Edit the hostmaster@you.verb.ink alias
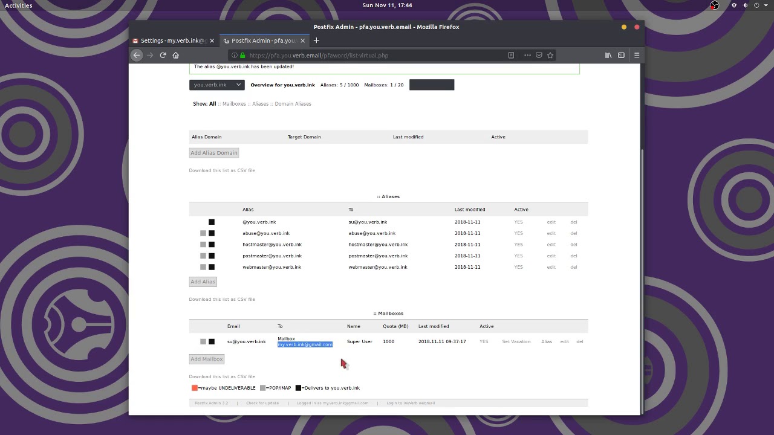 coord(551,245)
